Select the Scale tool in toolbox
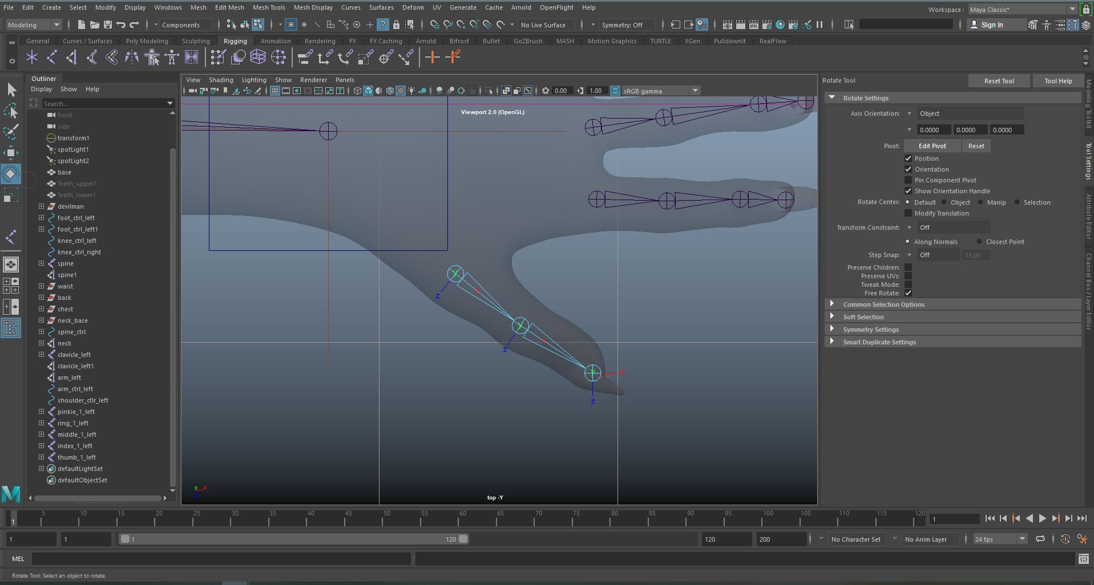1094x585 pixels. pos(11,196)
